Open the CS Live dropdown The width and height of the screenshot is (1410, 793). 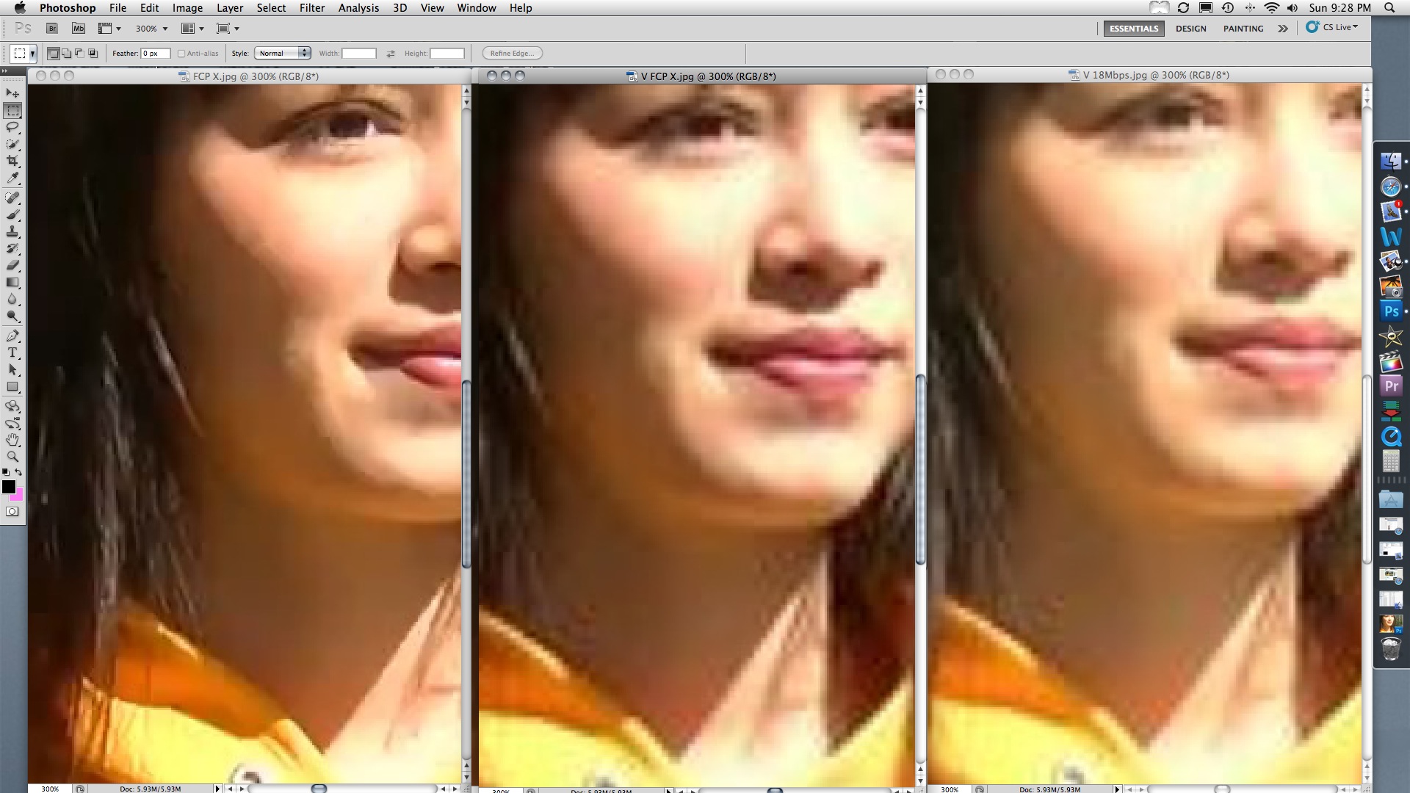point(1332,27)
